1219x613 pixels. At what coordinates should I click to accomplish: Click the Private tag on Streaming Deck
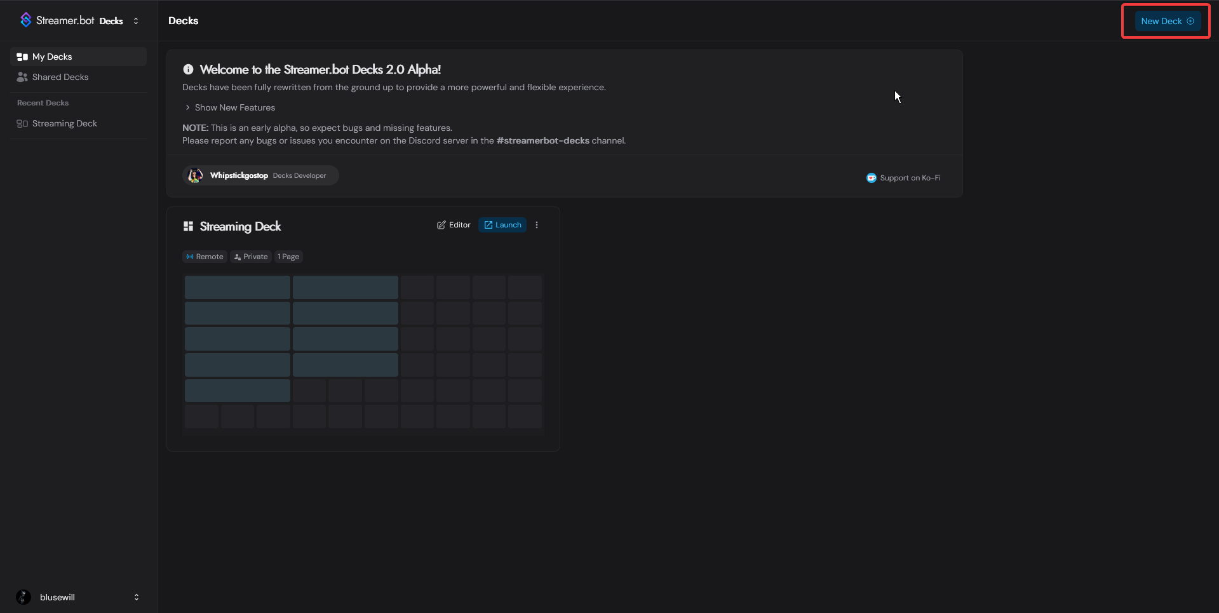[x=251, y=257]
